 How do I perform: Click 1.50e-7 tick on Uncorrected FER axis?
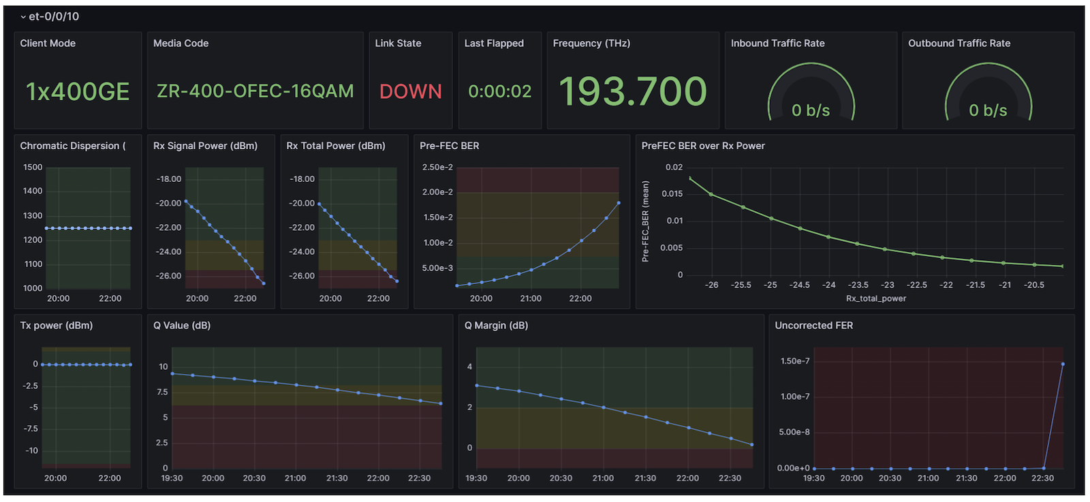(795, 361)
